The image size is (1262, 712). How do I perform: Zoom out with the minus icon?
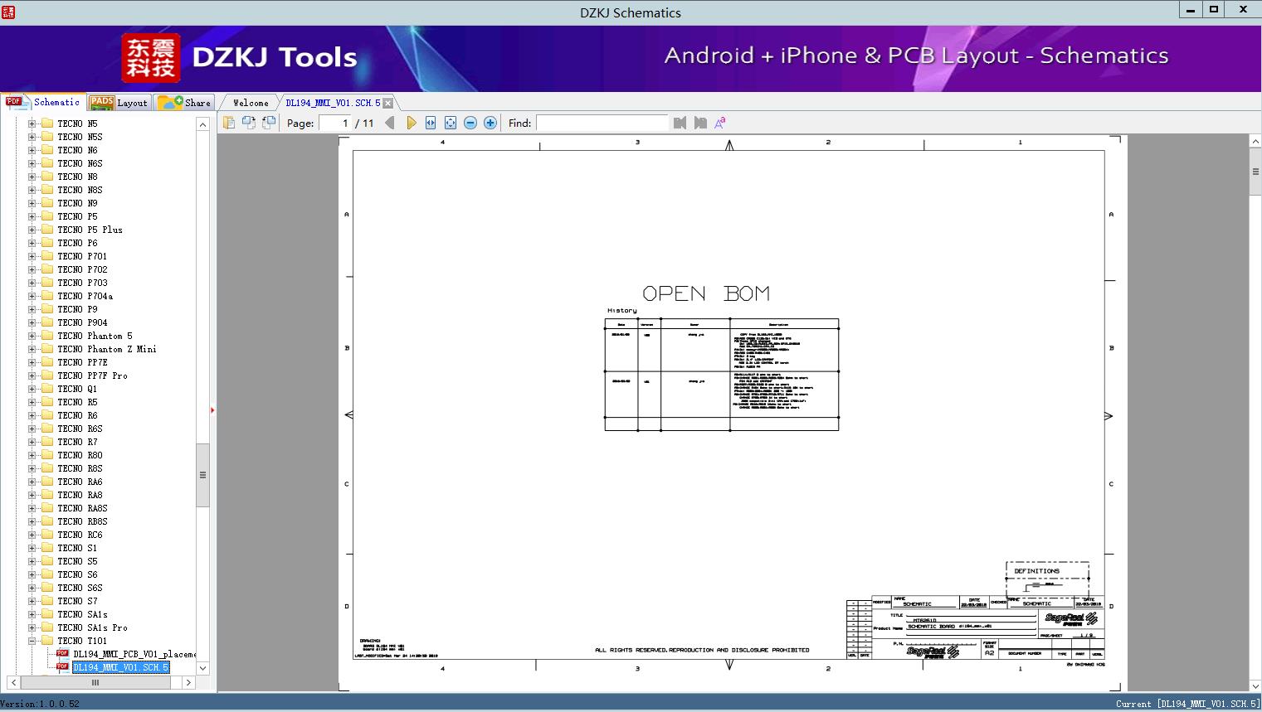[x=470, y=123]
